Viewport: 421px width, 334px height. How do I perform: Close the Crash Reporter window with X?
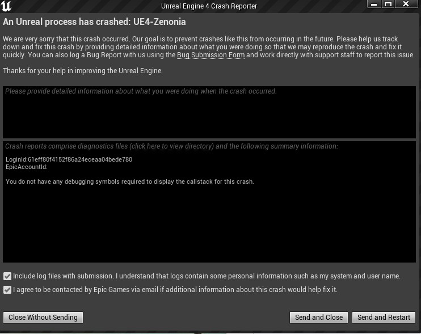coord(406,4)
